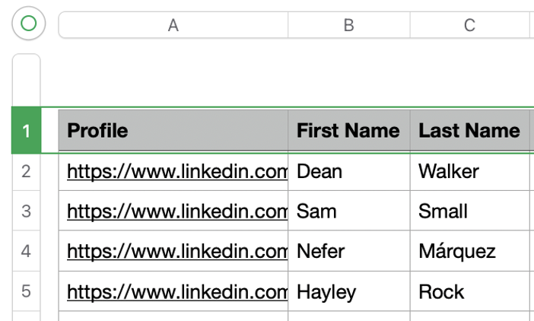This screenshot has height=321, width=534.
Task: Click the green circle table handle
Action: [x=29, y=24]
